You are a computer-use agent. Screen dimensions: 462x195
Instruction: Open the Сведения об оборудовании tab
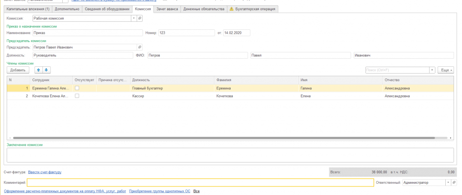tap(107, 9)
